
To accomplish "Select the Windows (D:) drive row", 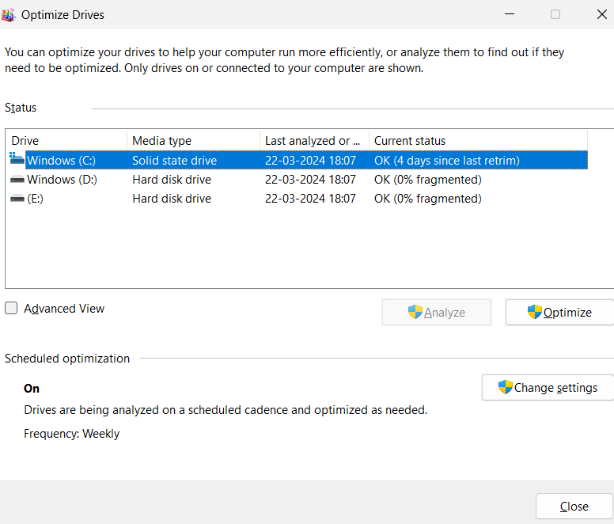I will pos(62,180).
